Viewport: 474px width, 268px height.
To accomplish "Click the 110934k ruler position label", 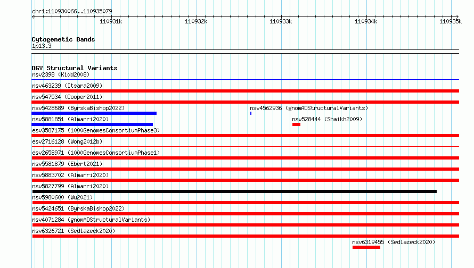I will (366, 21).
